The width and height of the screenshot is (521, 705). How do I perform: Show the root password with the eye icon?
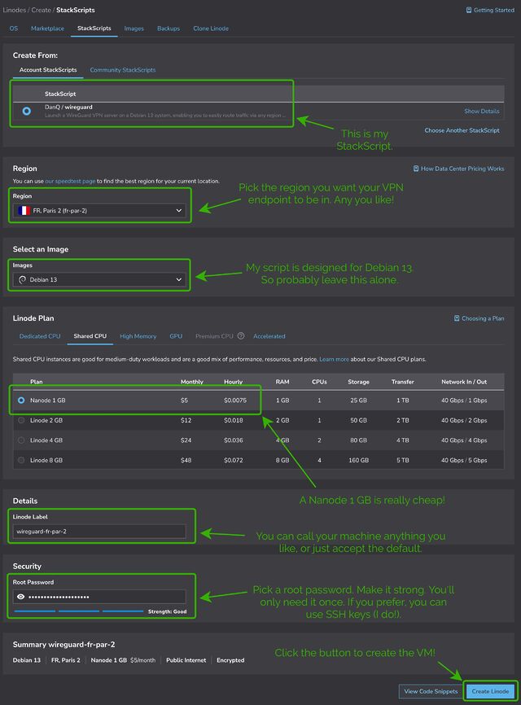tap(20, 597)
